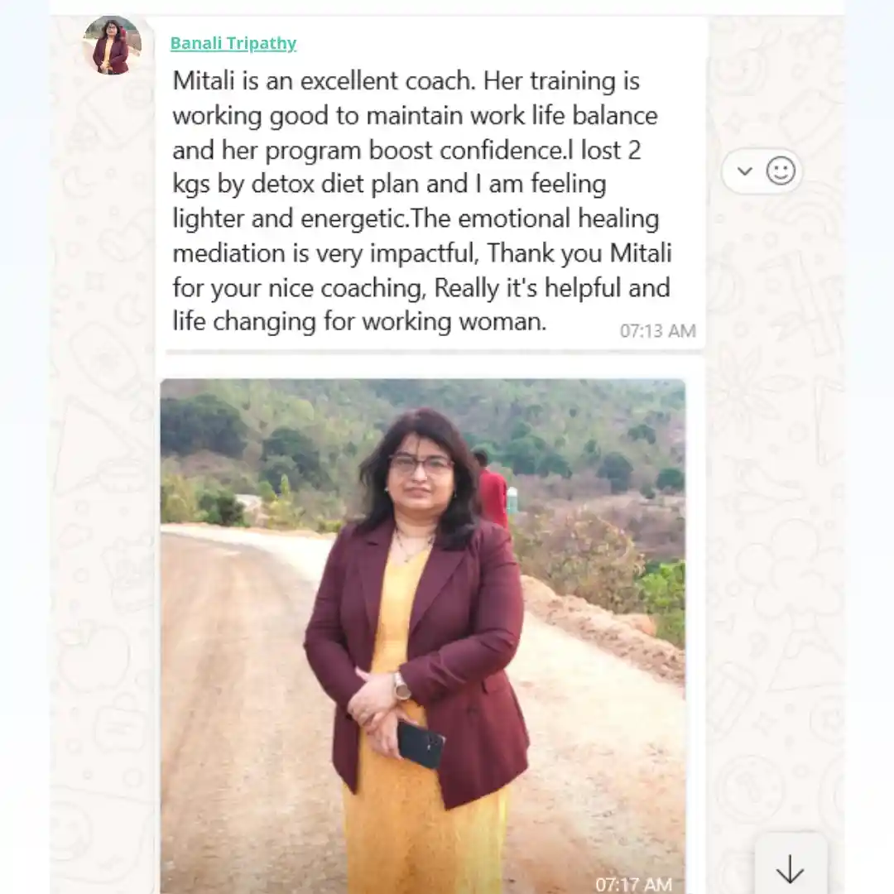Image resolution: width=894 pixels, height=894 pixels.
Task: Click the phrase "Mitali is an excellent coach"
Action: [x=324, y=80]
